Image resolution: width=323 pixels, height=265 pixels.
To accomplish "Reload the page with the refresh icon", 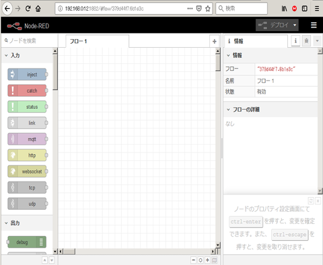I will (28, 9).
